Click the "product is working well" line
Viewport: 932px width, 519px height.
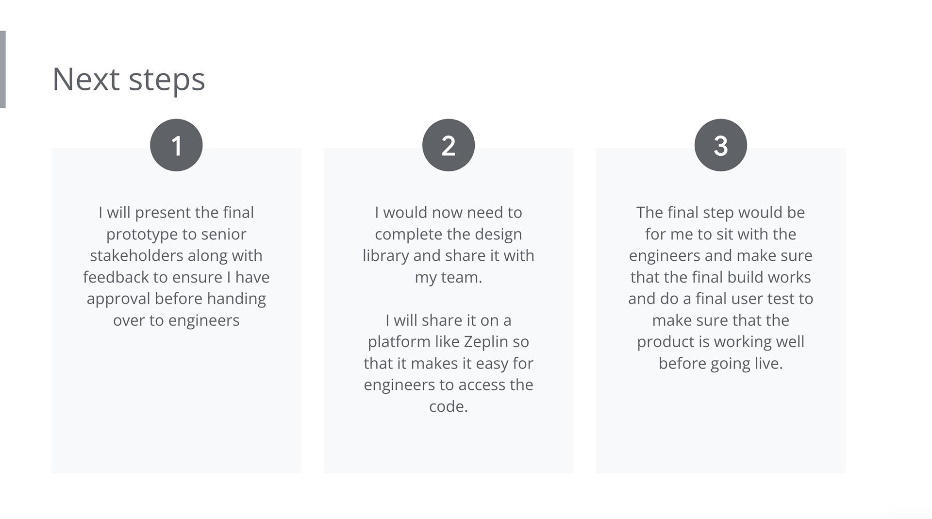point(721,342)
